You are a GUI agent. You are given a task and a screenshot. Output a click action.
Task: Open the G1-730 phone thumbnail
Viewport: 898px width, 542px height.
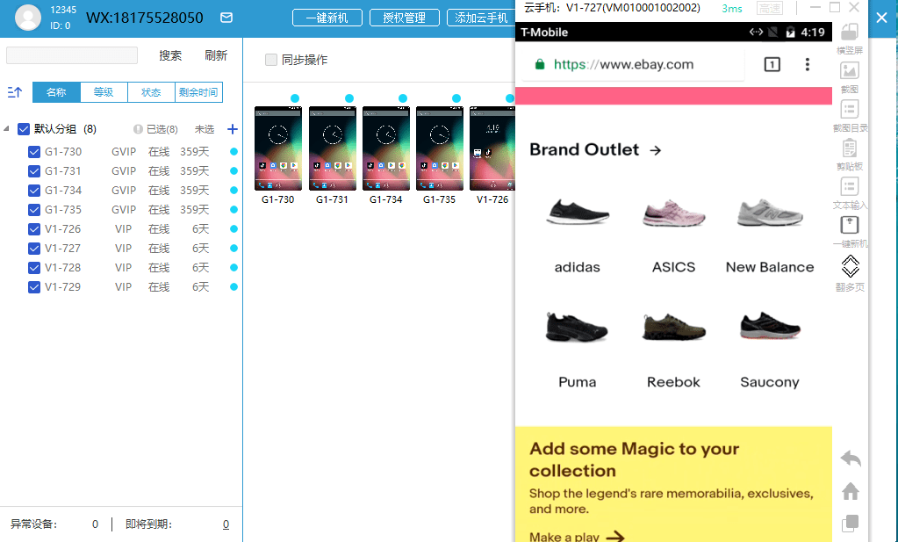(x=277, y=148)
